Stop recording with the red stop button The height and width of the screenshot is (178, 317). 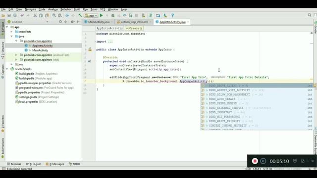(255, 161)
